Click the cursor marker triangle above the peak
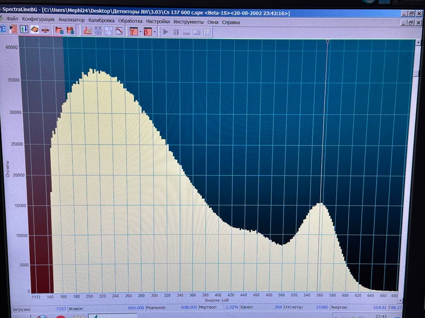Viewport: 425px width, 318px height. coord(328,42)
